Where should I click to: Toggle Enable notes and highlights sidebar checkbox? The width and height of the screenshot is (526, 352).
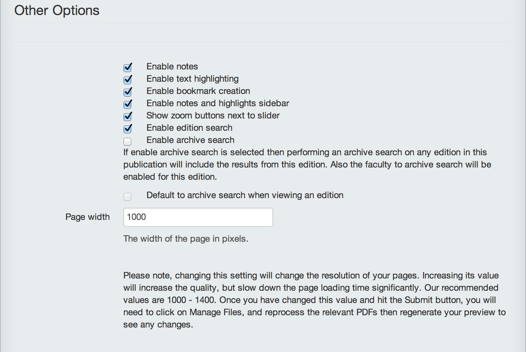coord(127,104)
